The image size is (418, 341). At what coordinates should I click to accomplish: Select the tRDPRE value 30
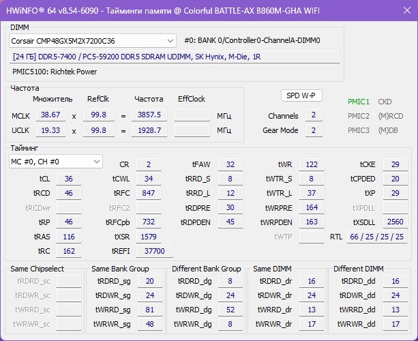coord(230,207)
